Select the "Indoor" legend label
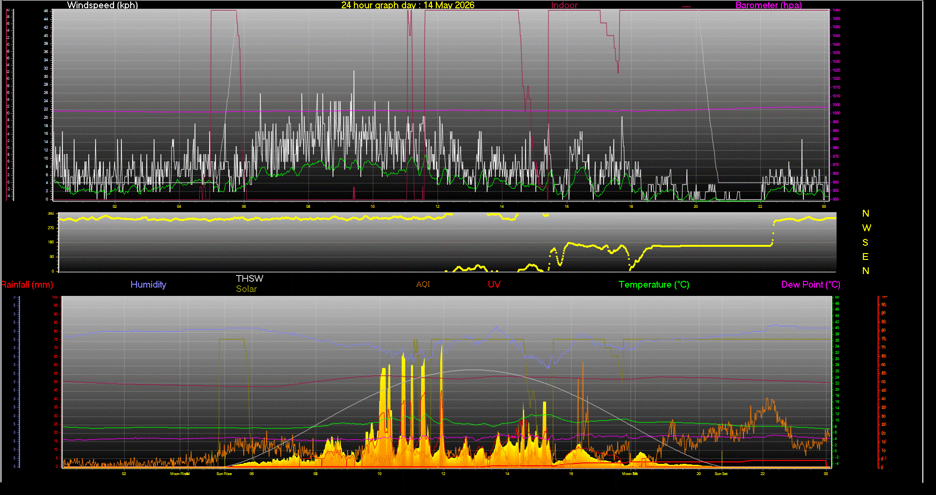 pyautogui.click(x=564, y=5)
